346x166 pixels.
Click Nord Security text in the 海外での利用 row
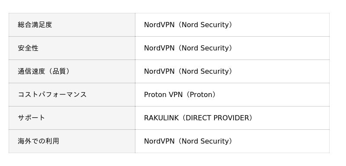[205, 141]
